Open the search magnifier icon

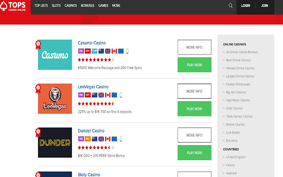pyautogui.click(x=230, y=6)
